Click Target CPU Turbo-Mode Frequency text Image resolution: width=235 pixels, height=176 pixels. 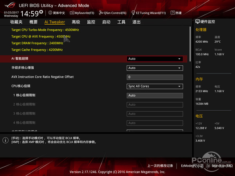tap(45, 30)
